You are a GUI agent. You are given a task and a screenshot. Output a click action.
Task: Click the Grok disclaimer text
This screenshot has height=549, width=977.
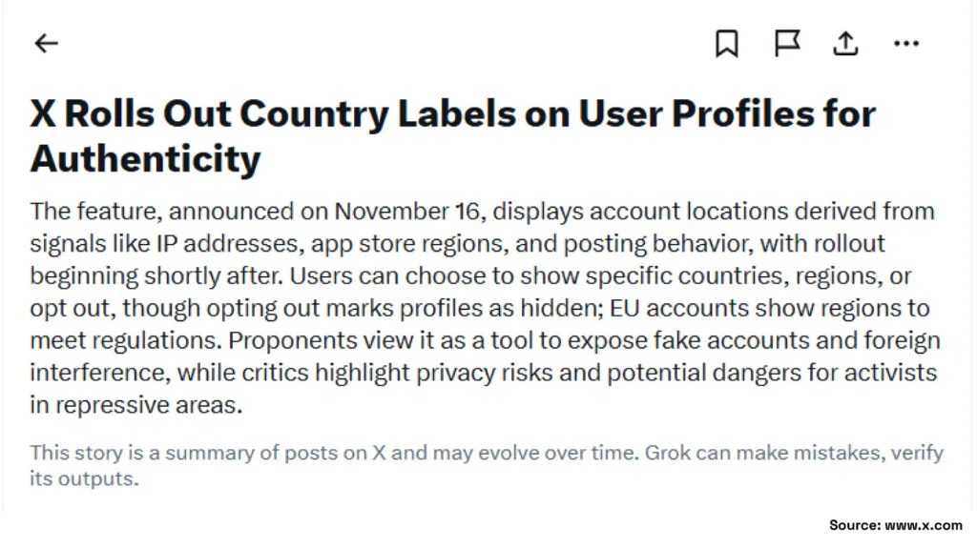tap(477, 465)
